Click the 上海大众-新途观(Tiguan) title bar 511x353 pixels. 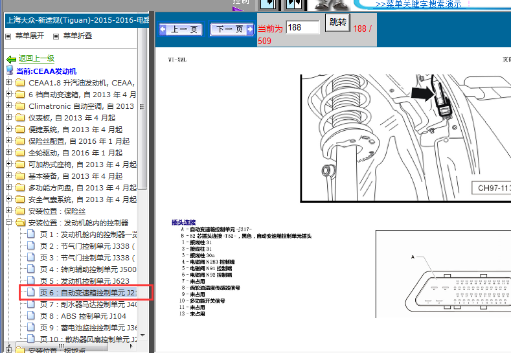[x=78, y=20]
